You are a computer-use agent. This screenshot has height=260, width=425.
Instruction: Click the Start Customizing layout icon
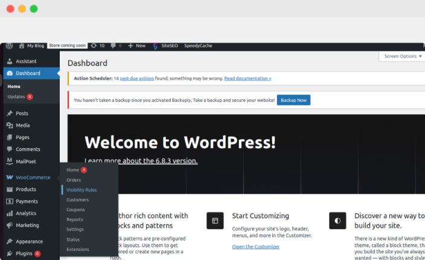click(x=215, y=220)
